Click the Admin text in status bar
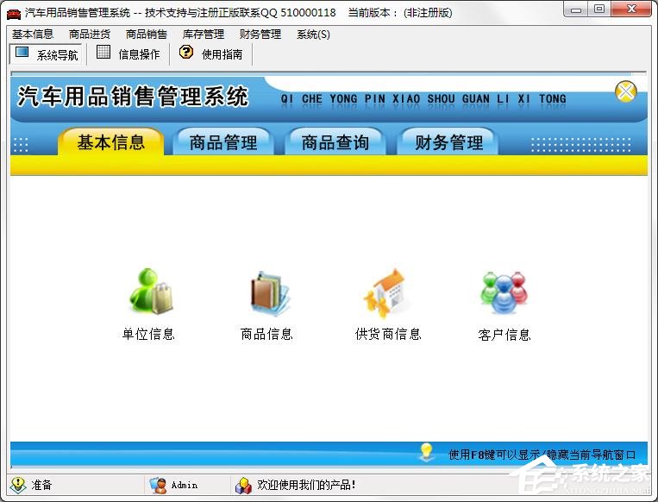 [x=185, y=486]
